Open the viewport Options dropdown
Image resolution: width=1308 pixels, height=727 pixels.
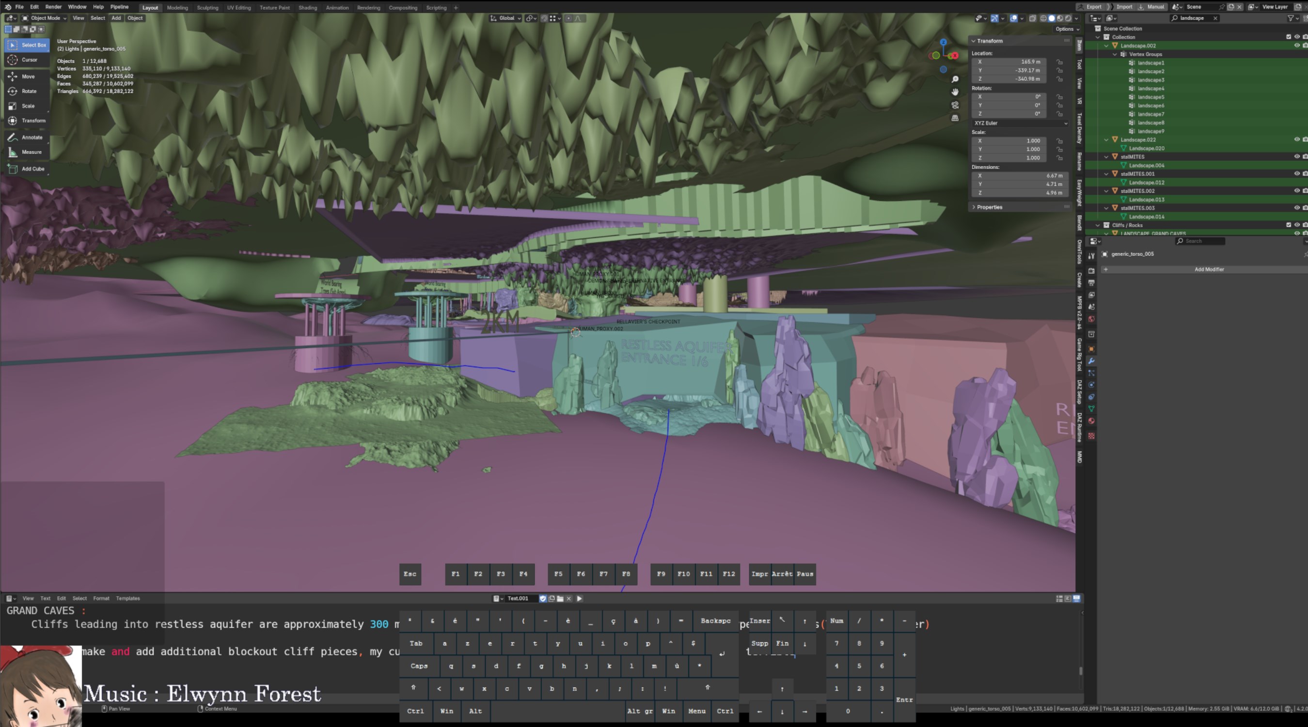click(x=1067, y=30)
